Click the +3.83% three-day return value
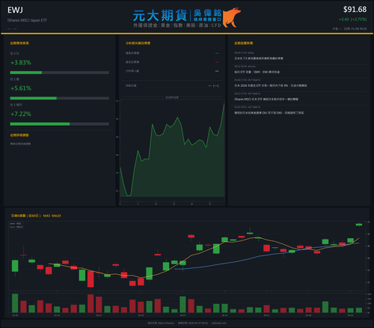 coord(21,62)
